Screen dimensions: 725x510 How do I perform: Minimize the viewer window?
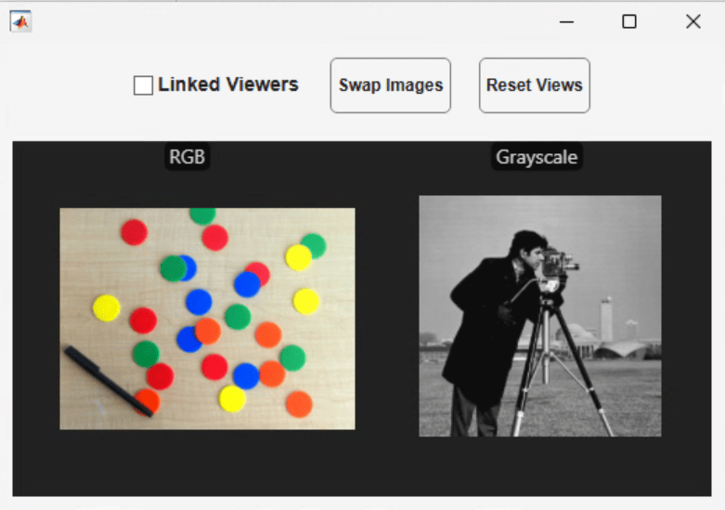pos(566,21)
